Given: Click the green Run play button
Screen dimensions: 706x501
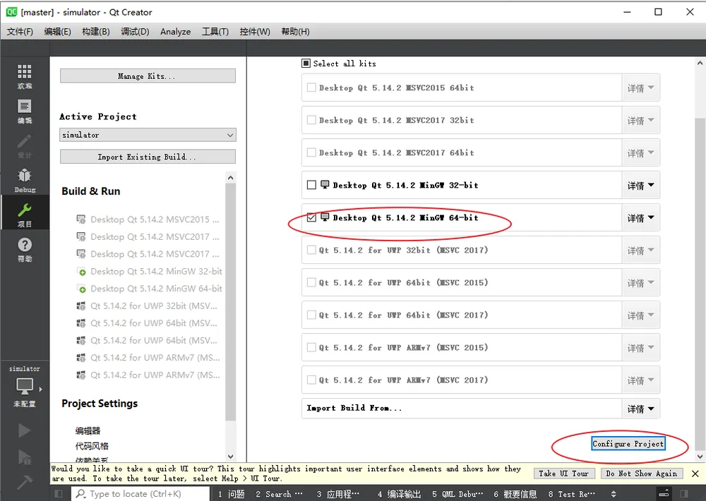Looking at the screenshot, I should (24, 430).
